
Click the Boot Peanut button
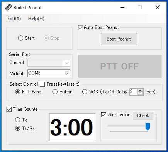pos(119,39)
